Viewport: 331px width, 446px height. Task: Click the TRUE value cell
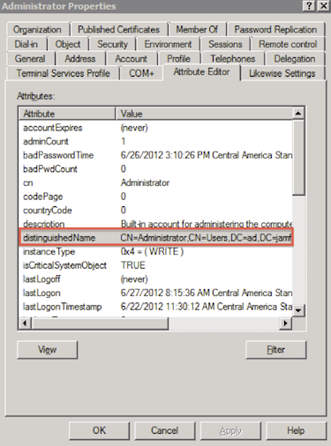tap(133, 265)
